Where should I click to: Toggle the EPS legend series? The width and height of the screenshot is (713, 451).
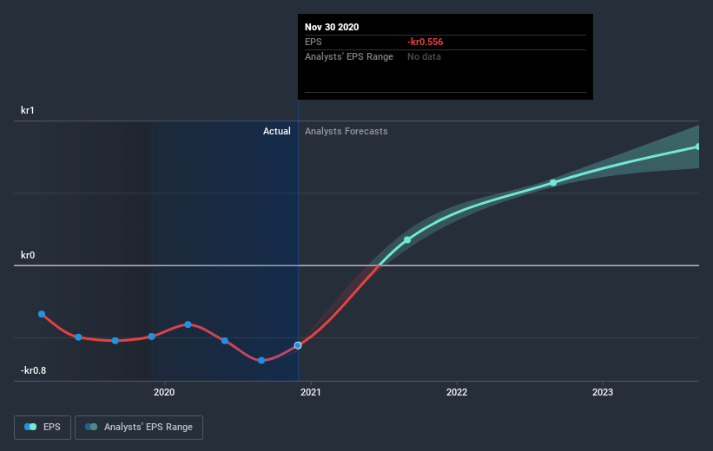[x=43, y=427]
